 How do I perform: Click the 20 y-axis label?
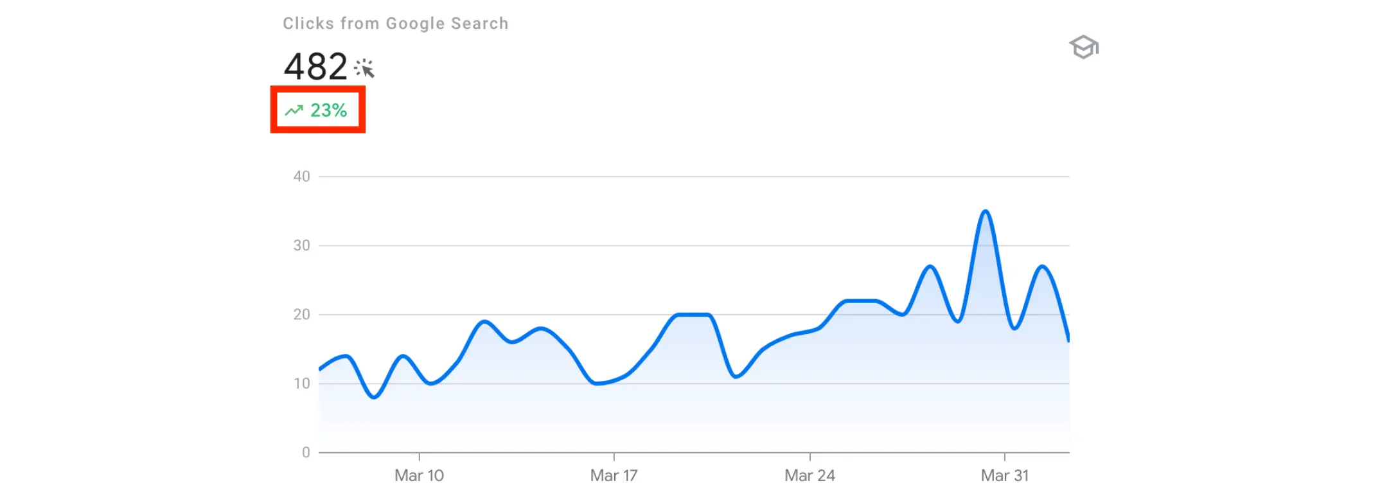point(301,315)
